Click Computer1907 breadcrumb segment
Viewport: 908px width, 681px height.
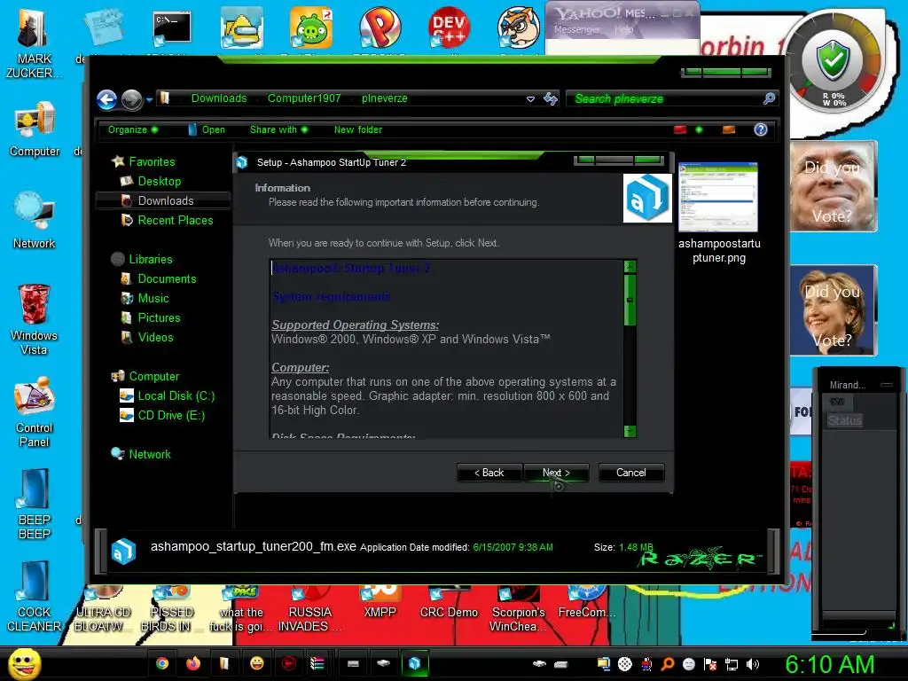304,98
